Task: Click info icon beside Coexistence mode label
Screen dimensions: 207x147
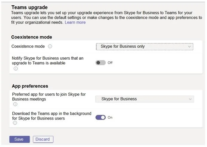Action: [50, 46]
